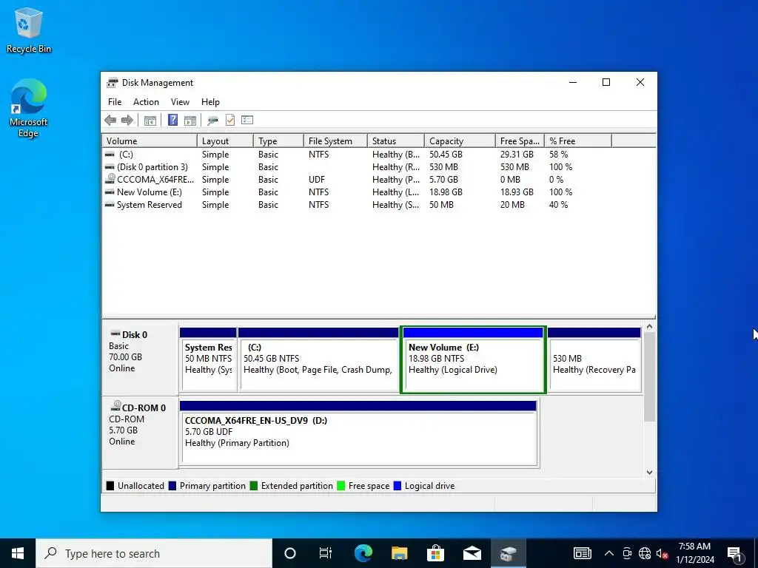Sort by the Capacity column header
758x568 pixels.
[460, 141]
